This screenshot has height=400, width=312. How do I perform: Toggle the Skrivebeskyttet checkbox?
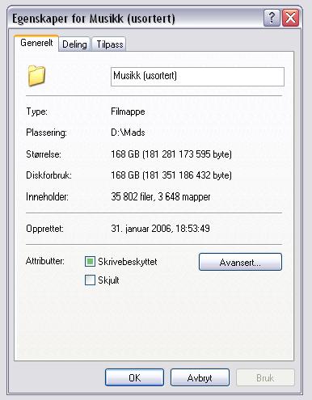coord(90,262)
